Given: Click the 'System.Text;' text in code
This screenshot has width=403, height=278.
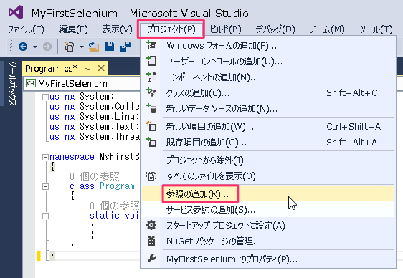Looking at the screenshot, I should tap(110, 126).
